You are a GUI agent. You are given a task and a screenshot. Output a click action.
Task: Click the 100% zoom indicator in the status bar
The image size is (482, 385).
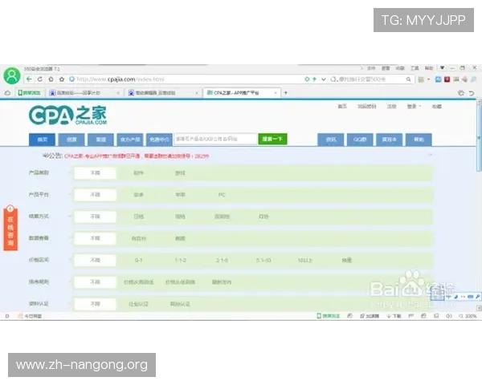[x=468, y=316]
